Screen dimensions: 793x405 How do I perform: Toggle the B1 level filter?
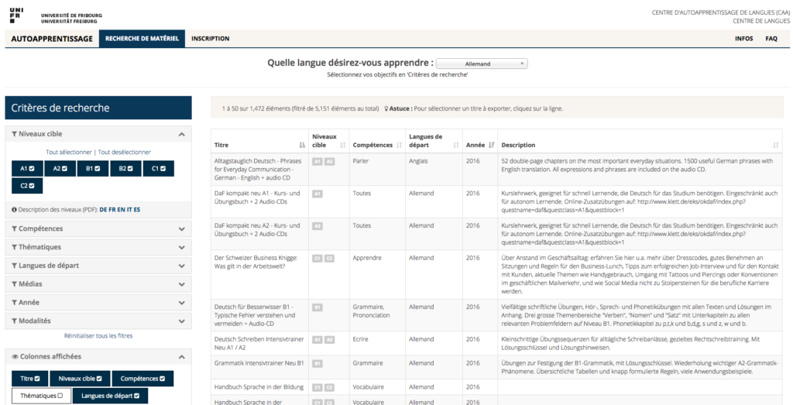93,169
